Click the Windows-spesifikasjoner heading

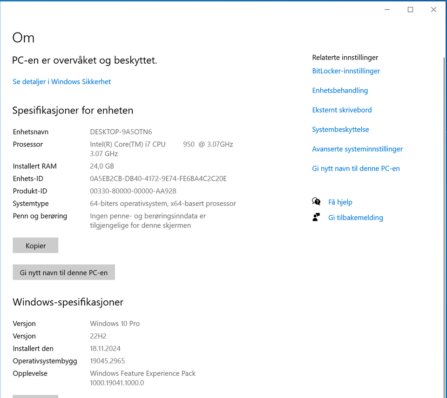68,302
